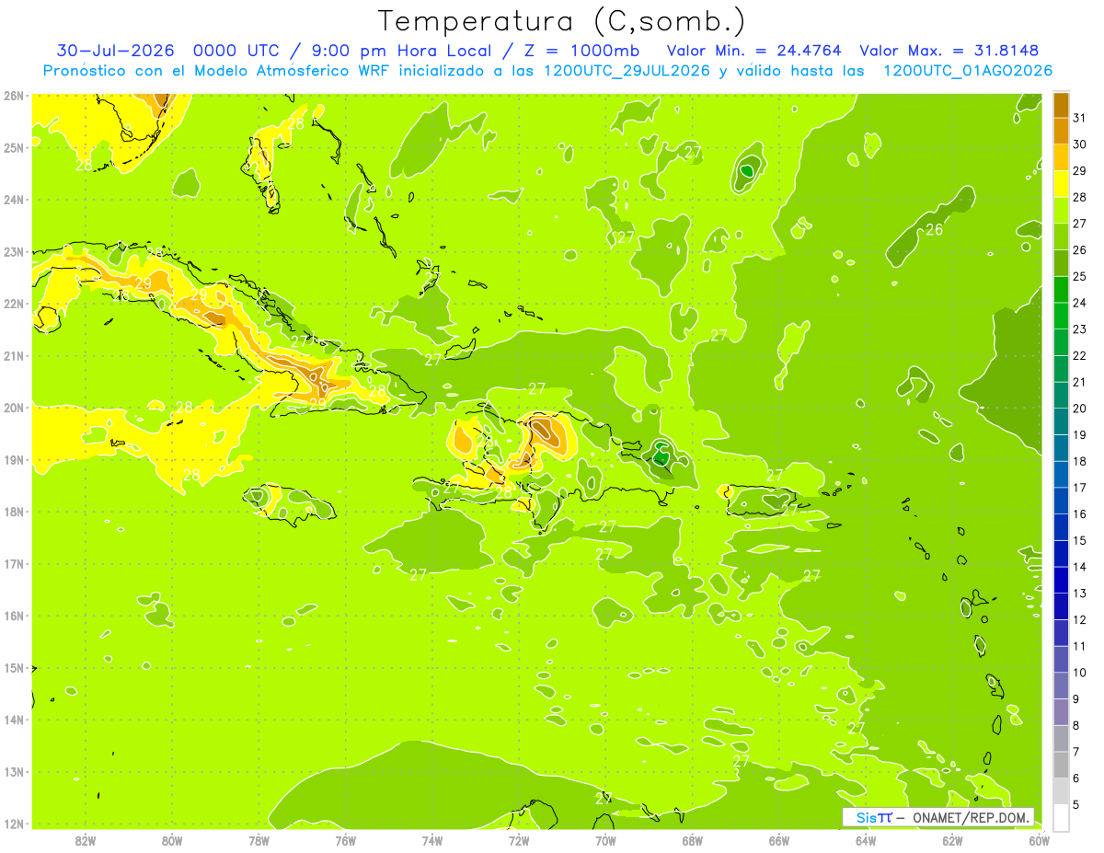Screen dimensions: 1104x853
Task: Pick the dark orange swatch above colorbar 31
Action: pyautogui.click(x=1061, y=105)
